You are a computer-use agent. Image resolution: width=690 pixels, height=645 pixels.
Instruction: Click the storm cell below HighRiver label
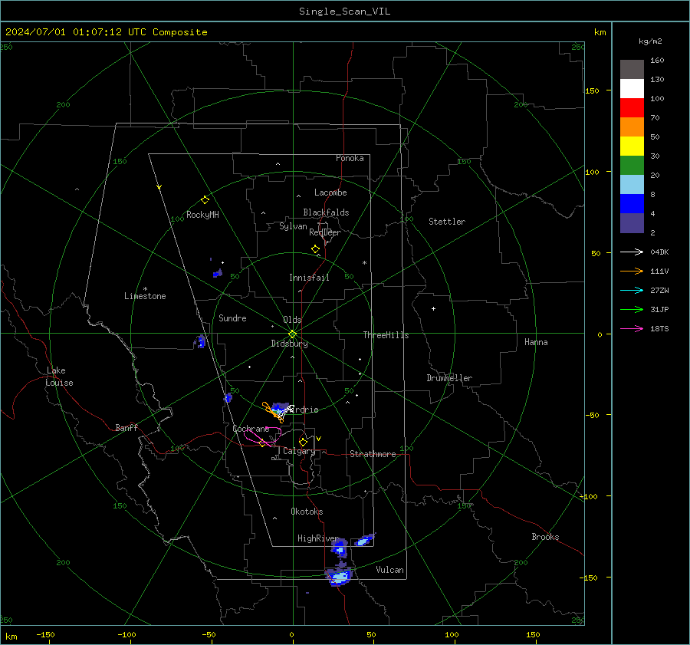pyautogui.click(x=340, y=548)
